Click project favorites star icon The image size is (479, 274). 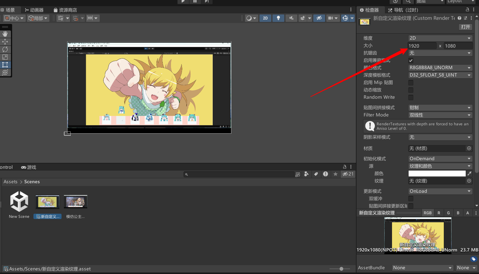click(335, 174)
